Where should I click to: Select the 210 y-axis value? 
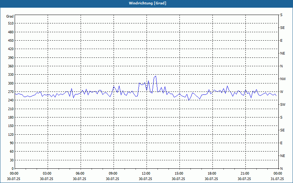(11, 109)
